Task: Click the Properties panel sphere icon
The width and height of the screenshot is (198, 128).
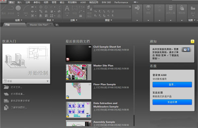Action: click(x=148, y=8)
